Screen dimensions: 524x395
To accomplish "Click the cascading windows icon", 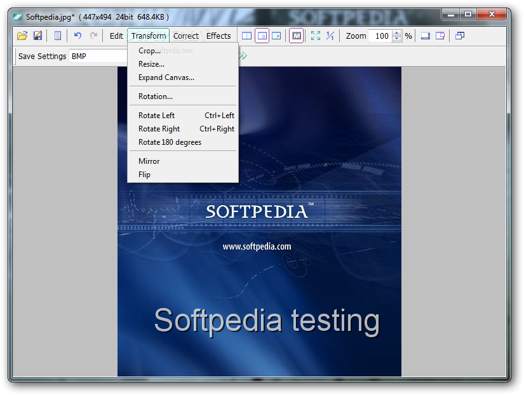I will tap(460, 36).
